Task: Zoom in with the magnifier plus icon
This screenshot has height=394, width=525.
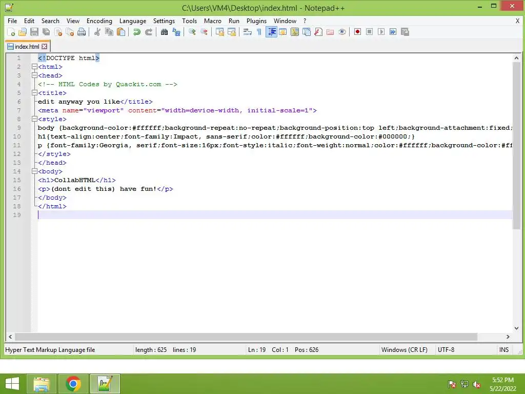Action: (x=192, y=32)
